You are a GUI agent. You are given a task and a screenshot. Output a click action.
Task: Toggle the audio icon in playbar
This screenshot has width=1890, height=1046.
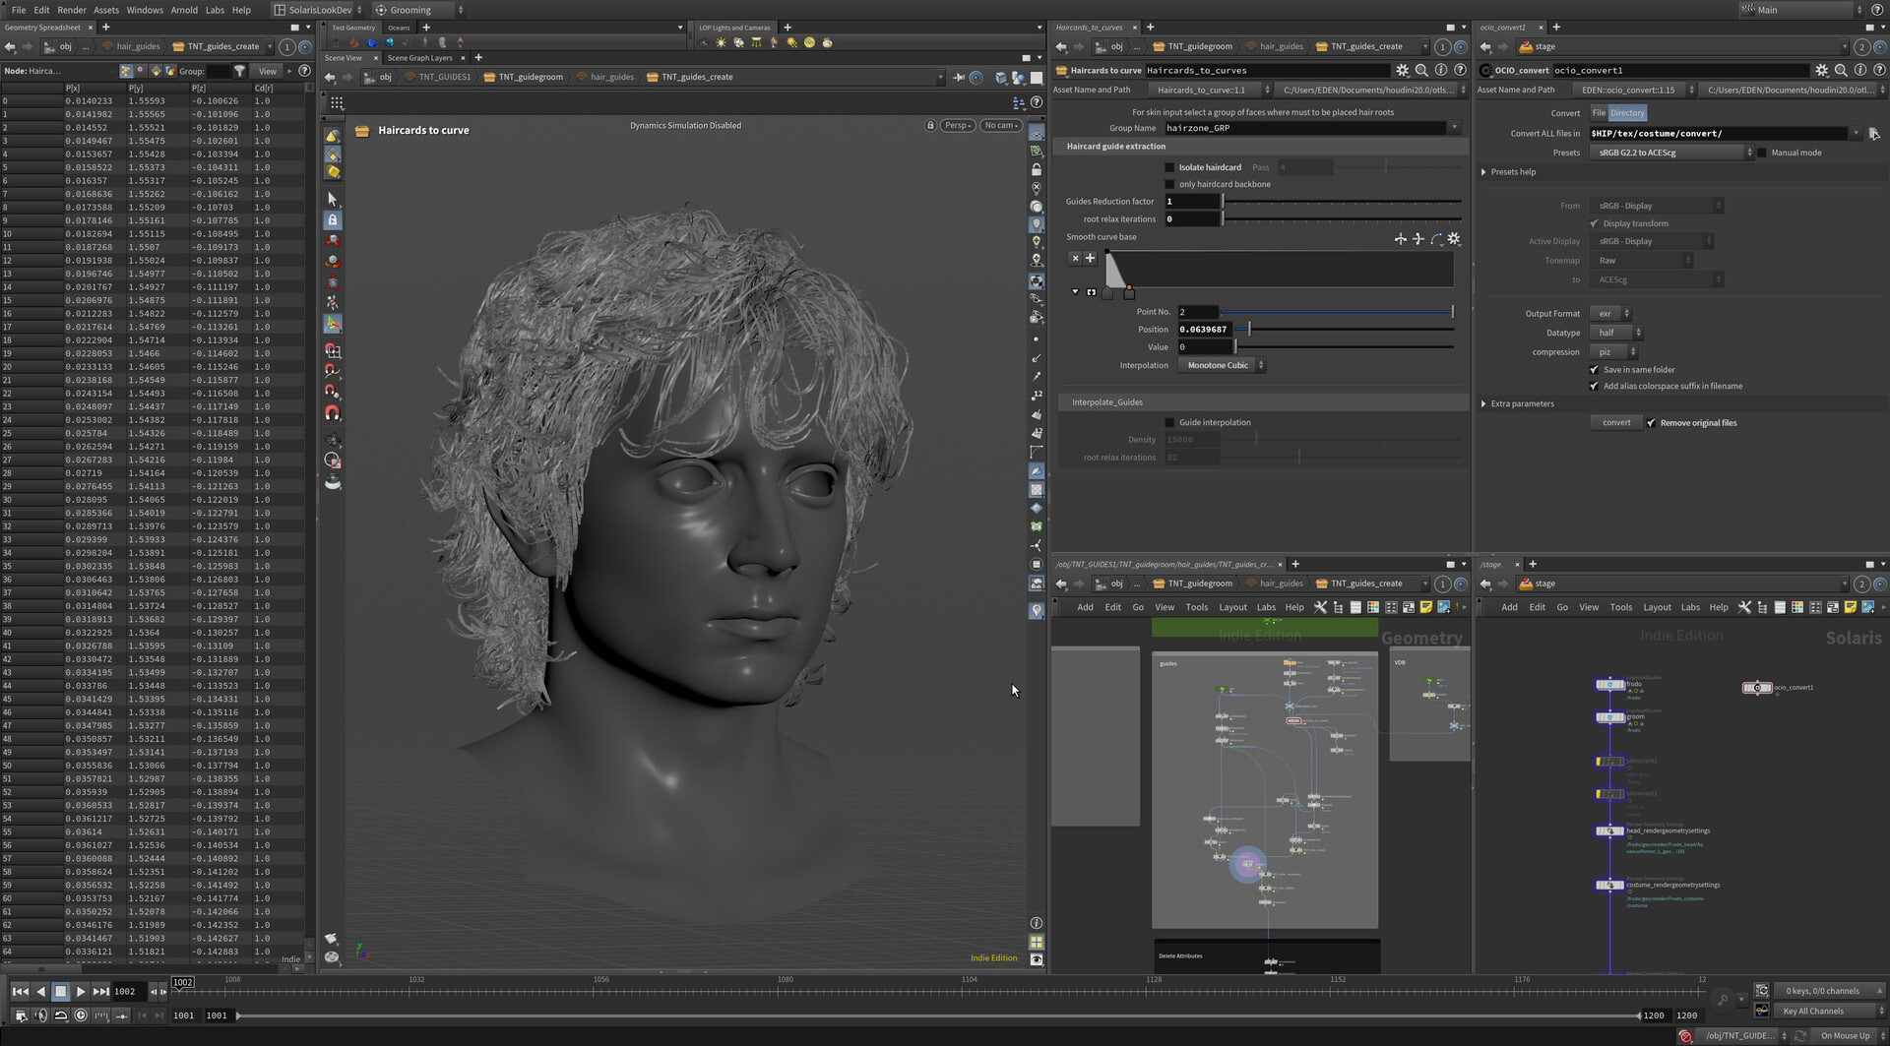point(40,1015)
